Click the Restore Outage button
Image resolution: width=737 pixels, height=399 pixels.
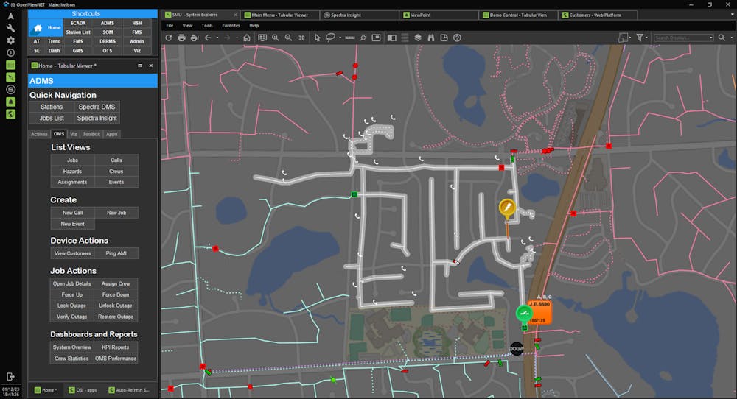click(x=116, y=317)
